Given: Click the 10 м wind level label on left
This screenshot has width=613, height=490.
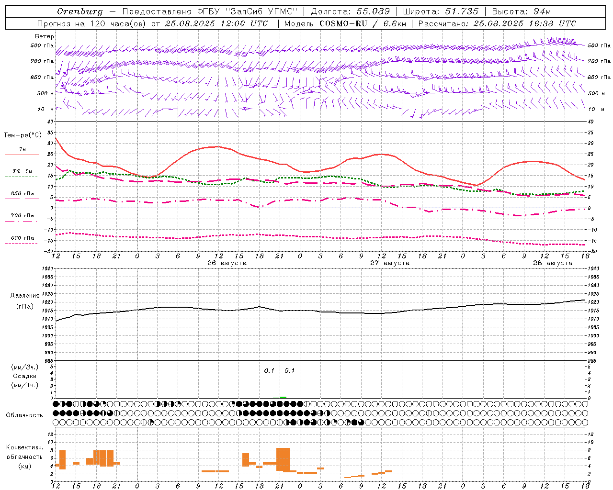Looking at the screenshot, I should coord(46,109).
